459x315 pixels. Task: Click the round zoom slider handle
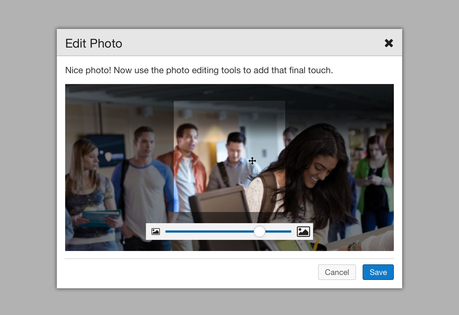[x=260, y=232]
